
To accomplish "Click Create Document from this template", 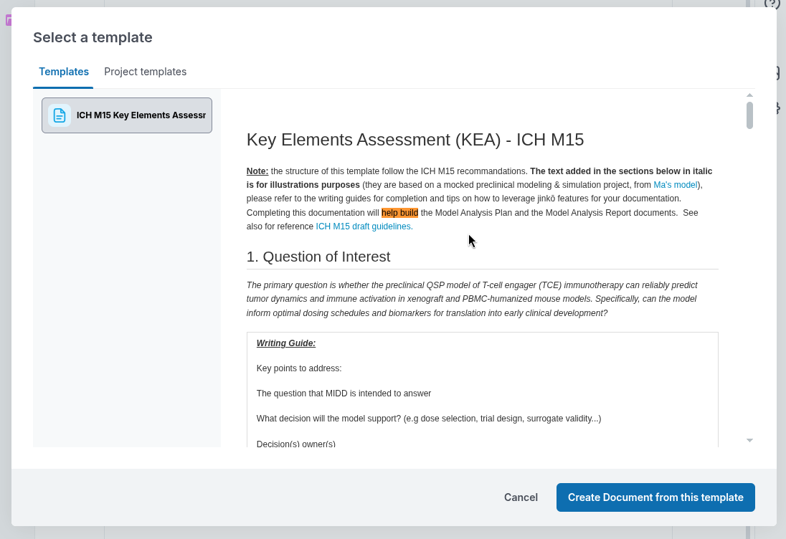I will pyautogui.click(x=655, y=497).
